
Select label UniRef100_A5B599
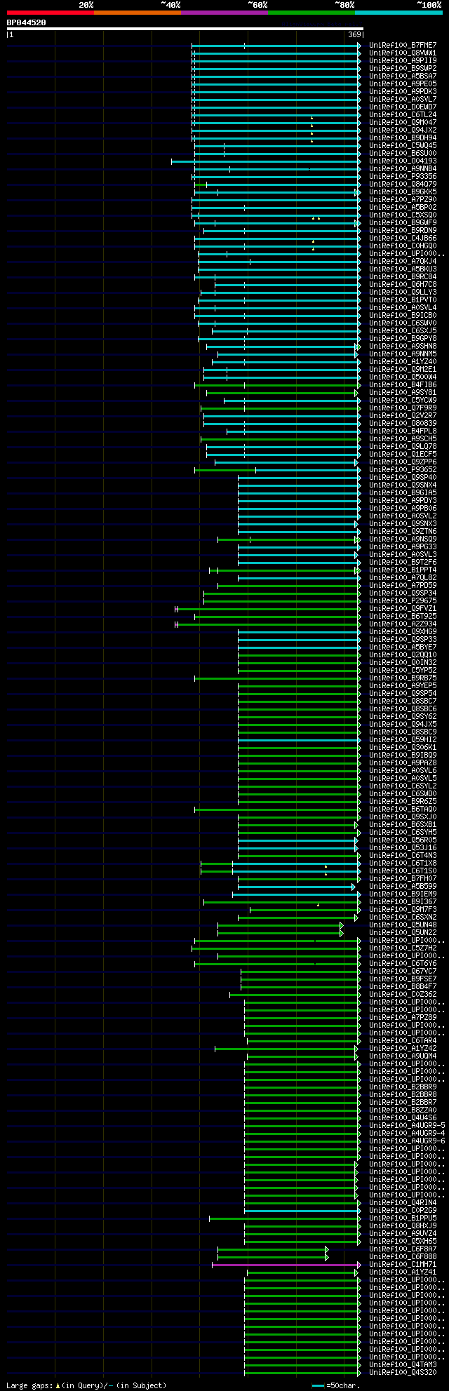403,886
